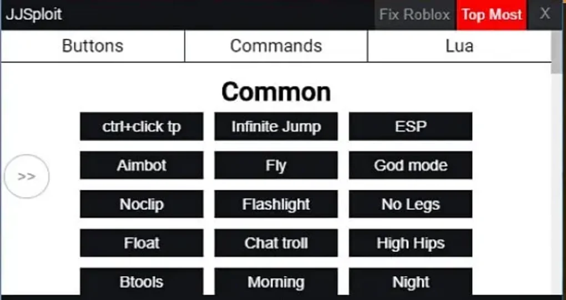Click the High Hips button
This screenshot has height=300, width=566.
tap(411, 243)
